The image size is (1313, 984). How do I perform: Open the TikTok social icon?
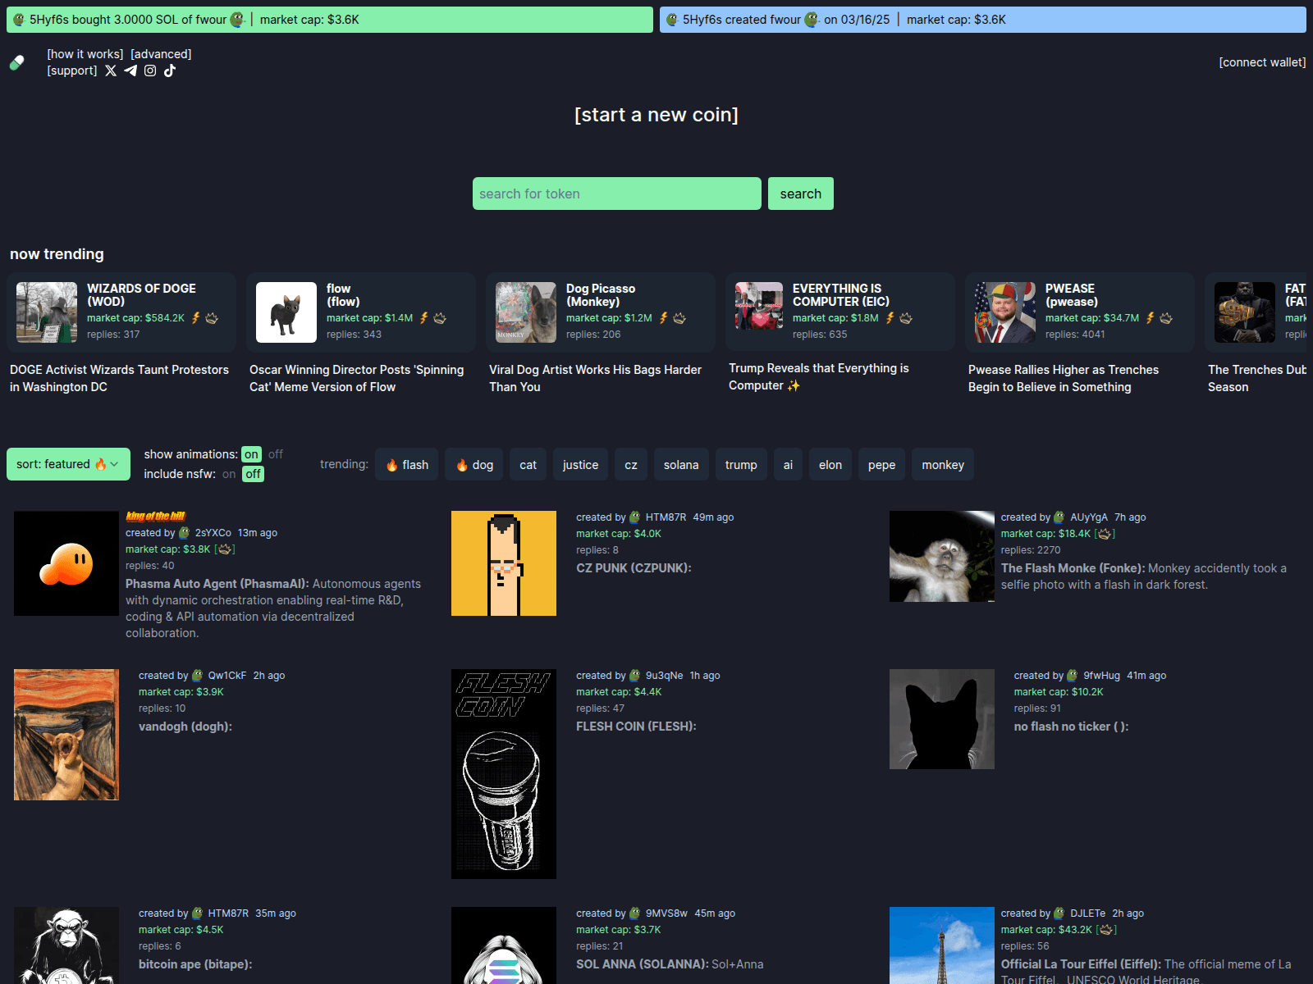[x=170, y=71]
